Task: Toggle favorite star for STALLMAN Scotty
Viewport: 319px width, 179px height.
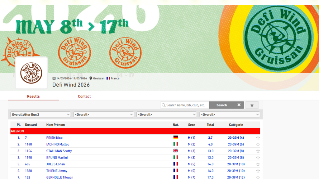Action: pos(258,151)
